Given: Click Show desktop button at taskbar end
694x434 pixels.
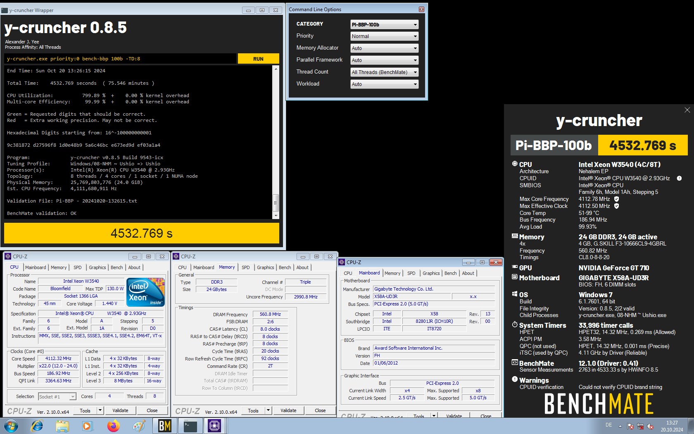Looking at the screenshot, I should (691, 426).
